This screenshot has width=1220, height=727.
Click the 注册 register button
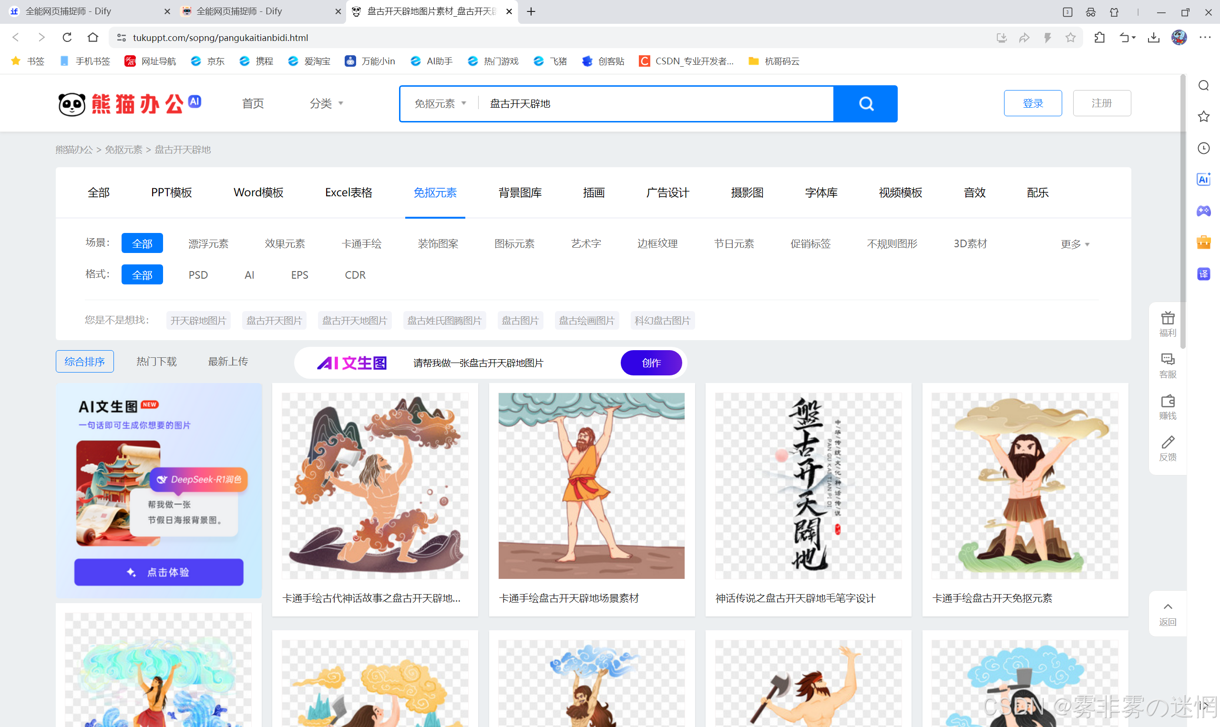click(1101, 103)
